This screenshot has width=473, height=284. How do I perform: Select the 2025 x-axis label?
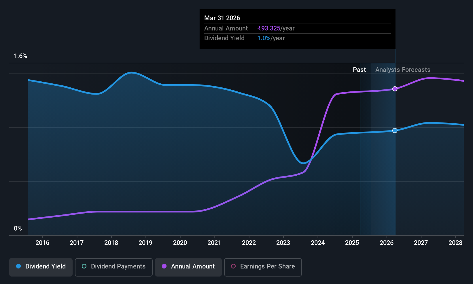(352, 243)
